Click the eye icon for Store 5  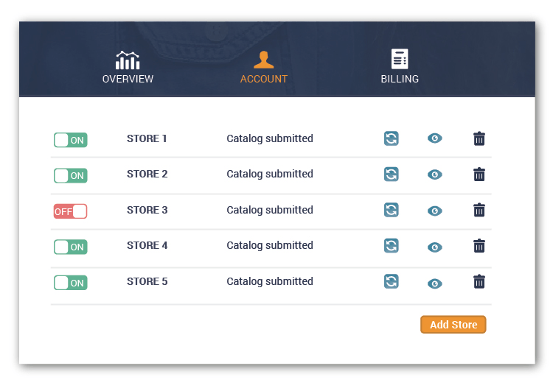[435, 283]
